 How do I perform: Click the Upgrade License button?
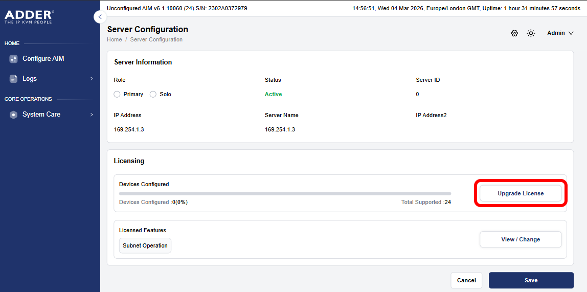click(x=521, y=193)
